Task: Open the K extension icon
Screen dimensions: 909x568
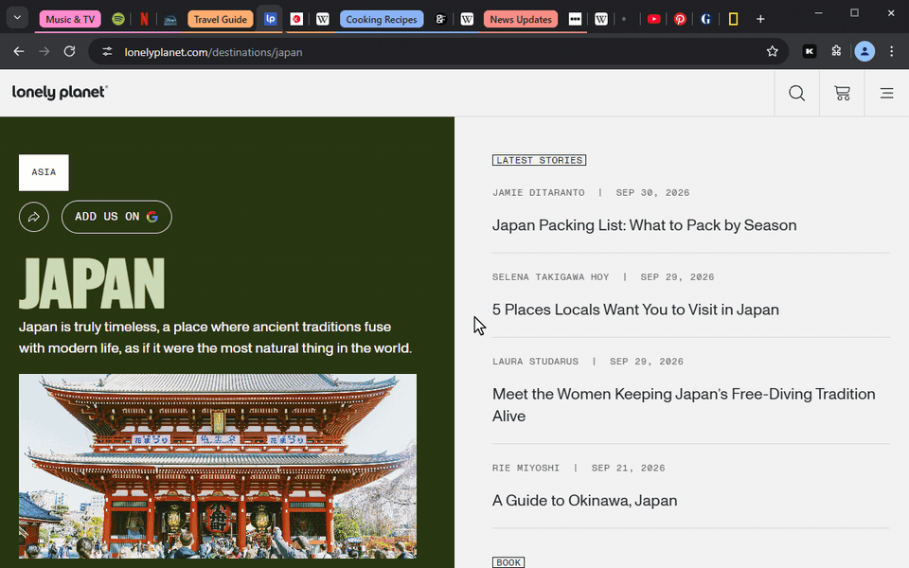Action: pos(810,51)
